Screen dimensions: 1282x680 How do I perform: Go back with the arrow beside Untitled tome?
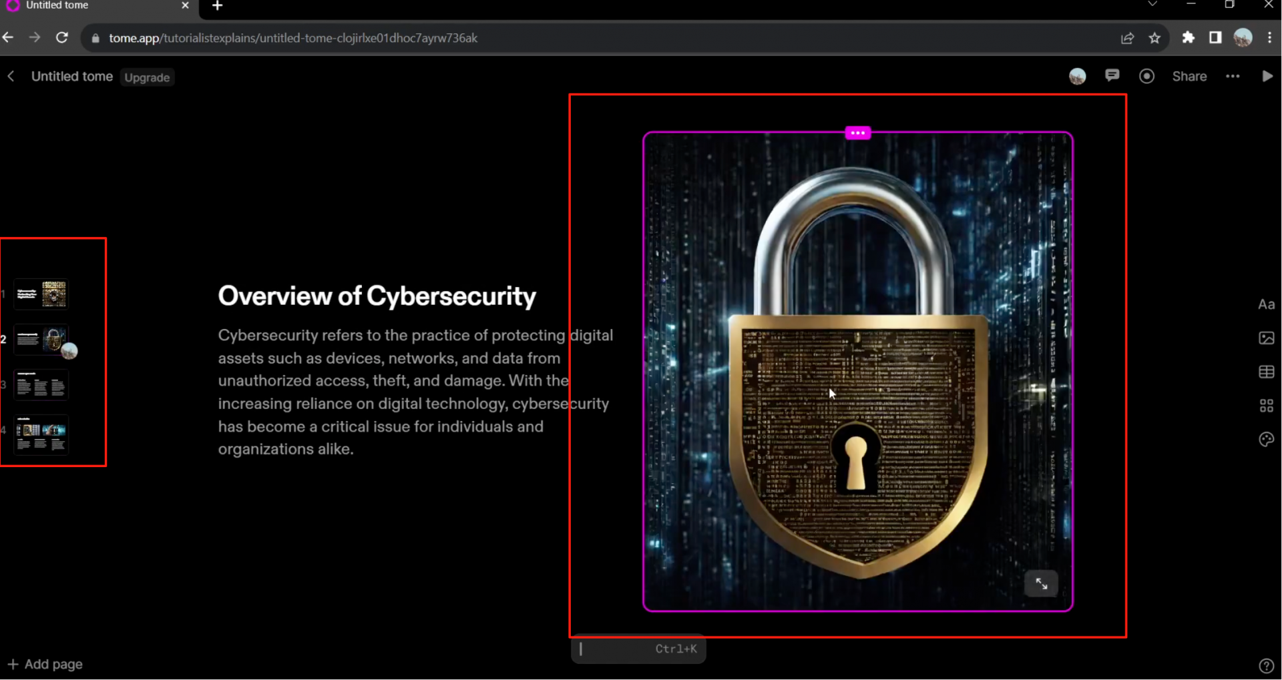pyautogui.click(x=11, y=76)
